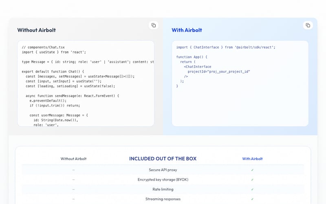Click the 'With Airbolt' table column header
Image resolution: width=326 pixels, height=204 pixels.
coord(252,159)
